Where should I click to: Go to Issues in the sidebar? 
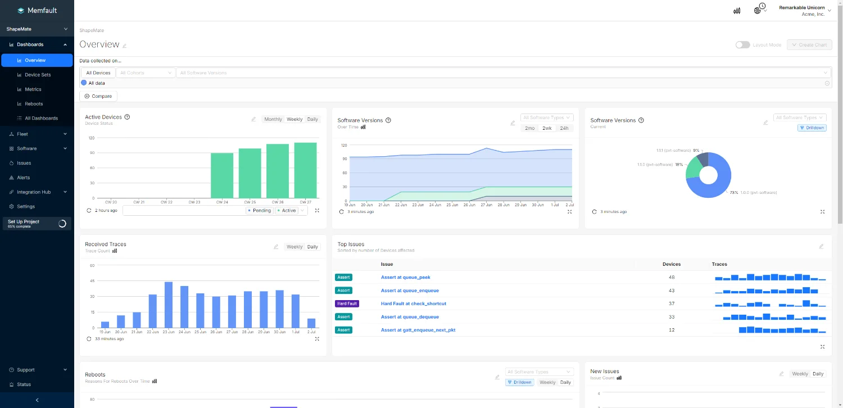coord(24,163)
